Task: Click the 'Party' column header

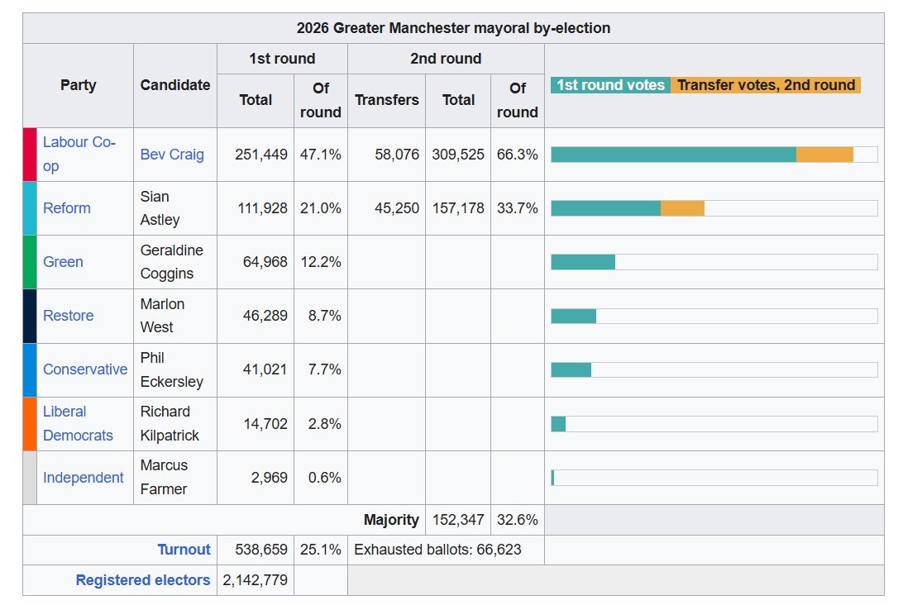Action: point(79,85)
